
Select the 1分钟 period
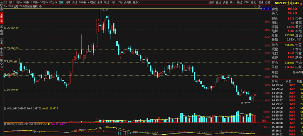point(19,2)
